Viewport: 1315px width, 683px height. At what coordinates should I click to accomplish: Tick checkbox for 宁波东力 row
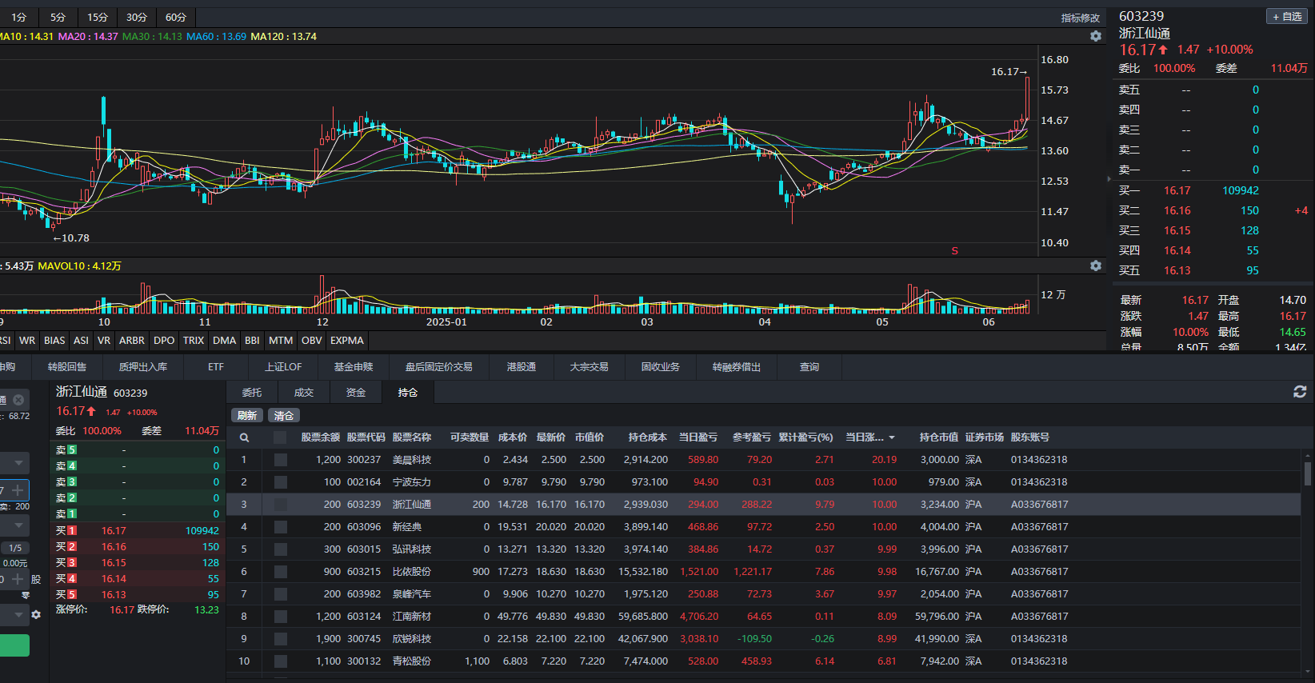coord(280,482)
